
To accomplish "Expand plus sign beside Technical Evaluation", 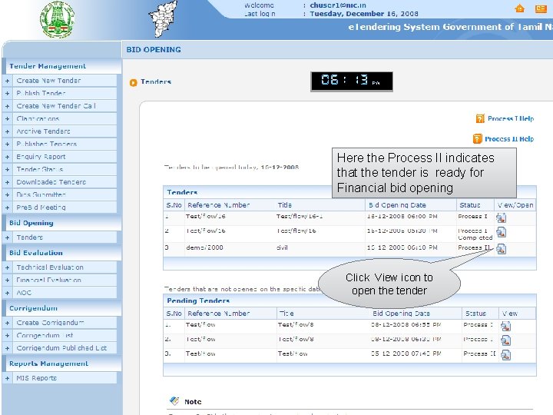I will (x=8, y=268).
